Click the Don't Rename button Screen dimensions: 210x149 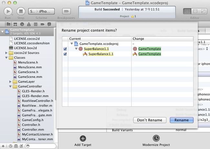coord(150,120)
